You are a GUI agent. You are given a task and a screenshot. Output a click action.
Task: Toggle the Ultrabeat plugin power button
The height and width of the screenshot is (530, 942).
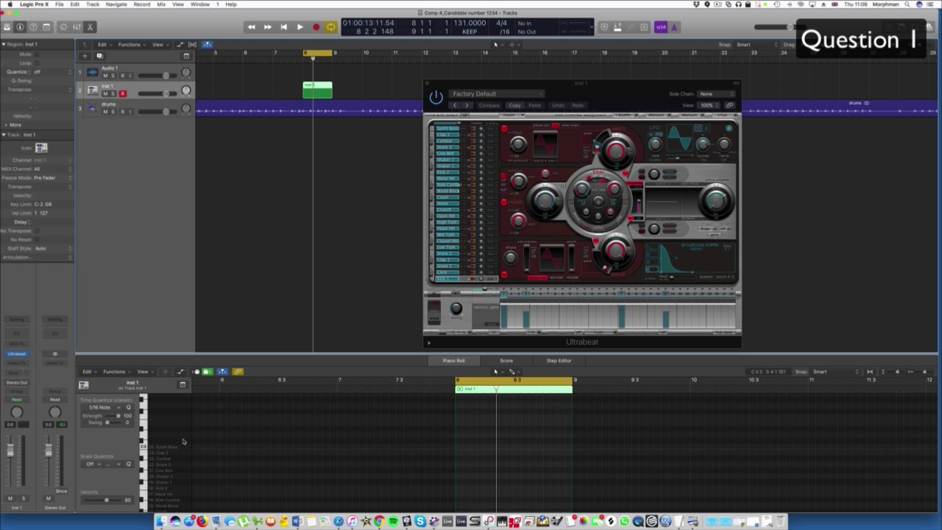[436, 98]
